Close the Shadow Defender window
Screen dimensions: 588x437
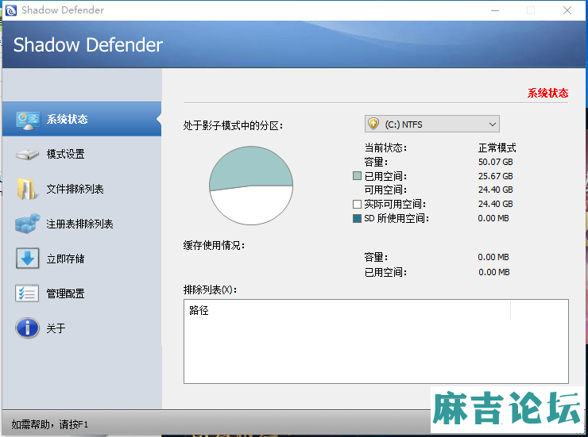coord(567,10)
